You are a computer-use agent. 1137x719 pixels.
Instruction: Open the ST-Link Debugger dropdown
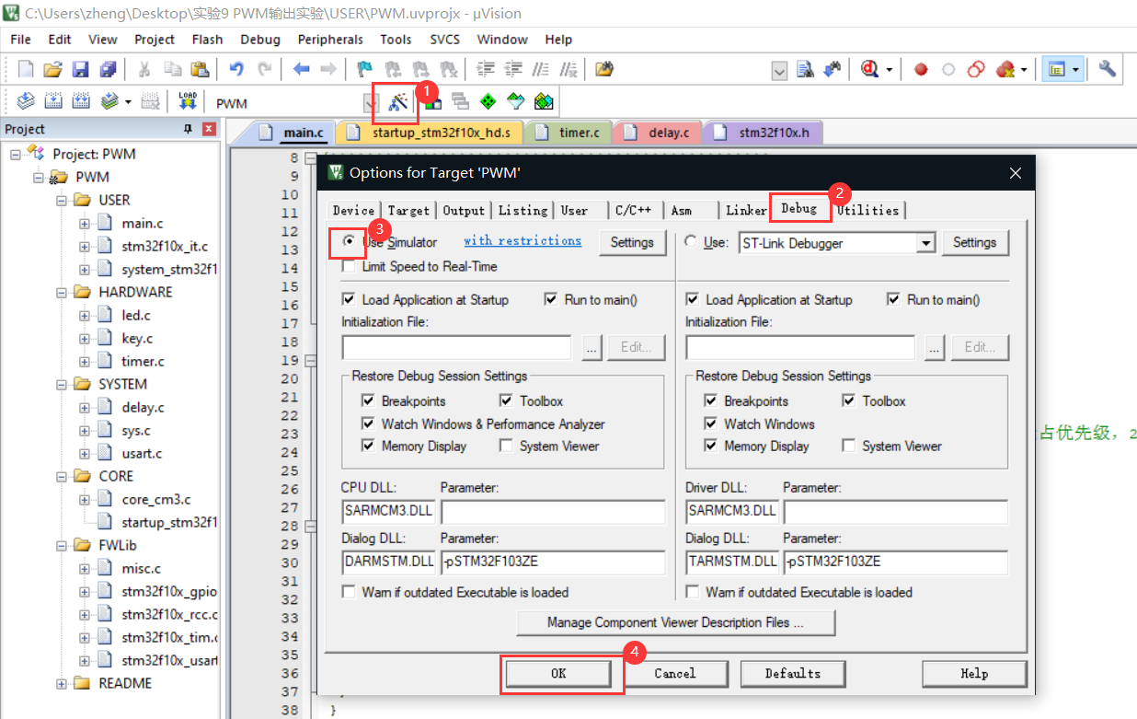click(x=925, y=243)
